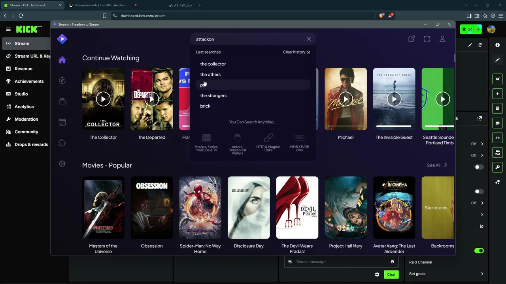
Task: Play The Collector from Continue Watching
Action: tap(103, 99)
